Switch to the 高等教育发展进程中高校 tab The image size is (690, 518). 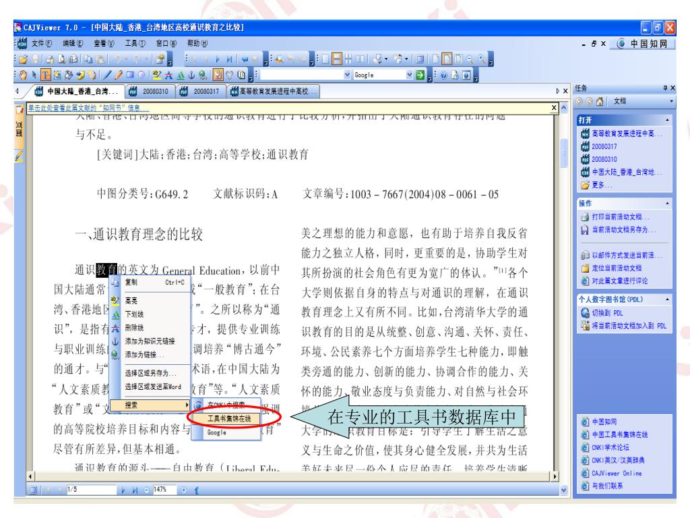(274, 91)
